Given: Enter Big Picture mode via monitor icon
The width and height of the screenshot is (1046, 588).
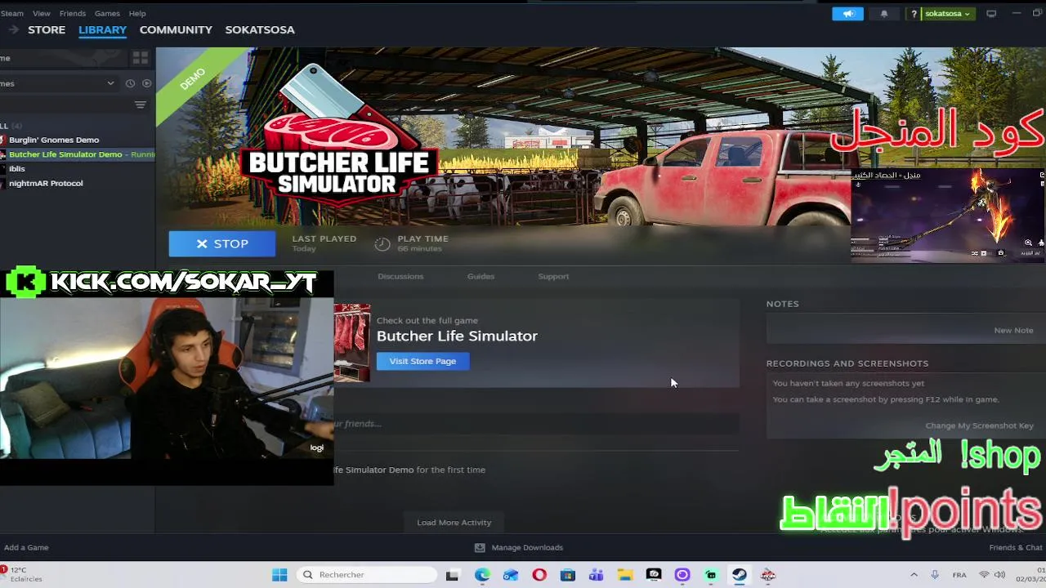Looking at the screenshot, I should pyautogui.click(x=991, y=14).
